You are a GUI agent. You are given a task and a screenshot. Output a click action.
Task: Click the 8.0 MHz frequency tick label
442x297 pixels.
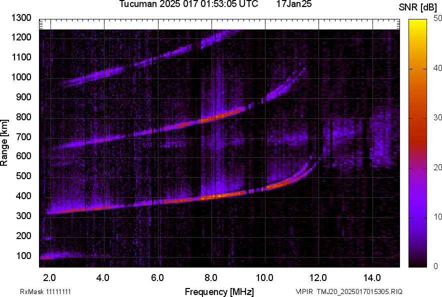[211, 277]
